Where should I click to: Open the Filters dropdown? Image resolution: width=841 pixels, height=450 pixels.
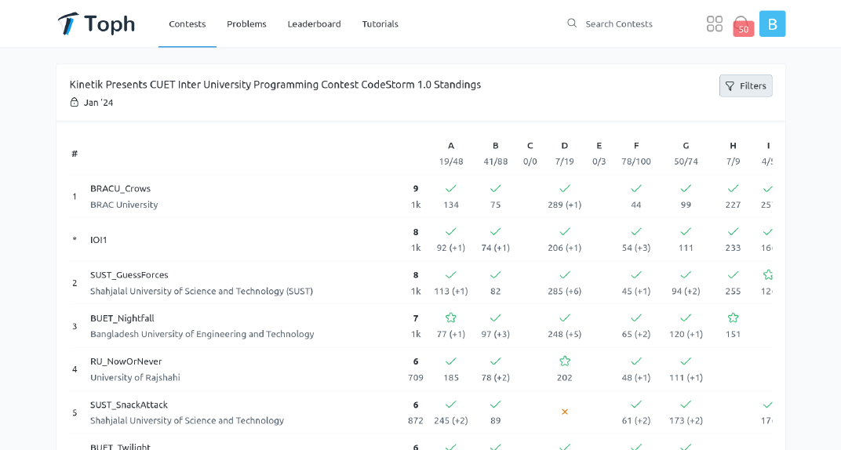pyautogui.click(x=745, y=85)
